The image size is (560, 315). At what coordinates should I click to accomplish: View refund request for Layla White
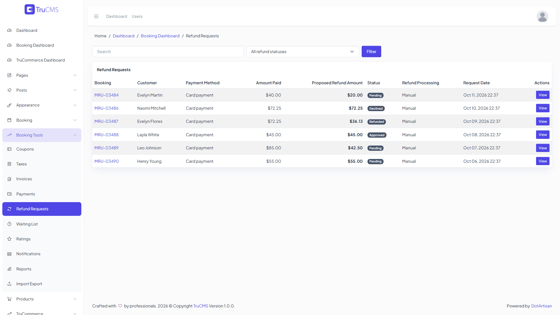pos(542,134)
